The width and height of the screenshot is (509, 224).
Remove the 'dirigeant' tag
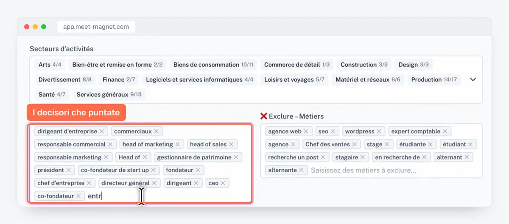[196, 183]
